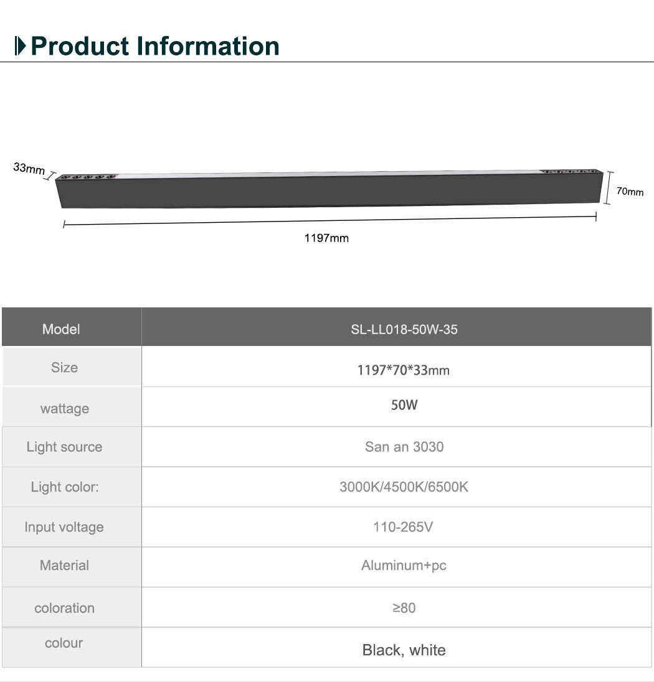Click the black linear light product image
This screenshot has height=682, width=654.
[329, 189]
